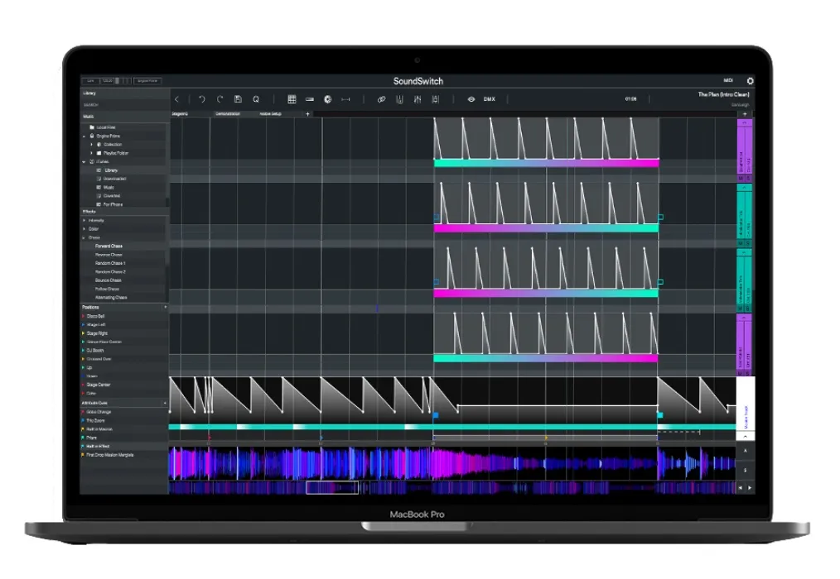Expand the Intensity effects group

point(84,221)
